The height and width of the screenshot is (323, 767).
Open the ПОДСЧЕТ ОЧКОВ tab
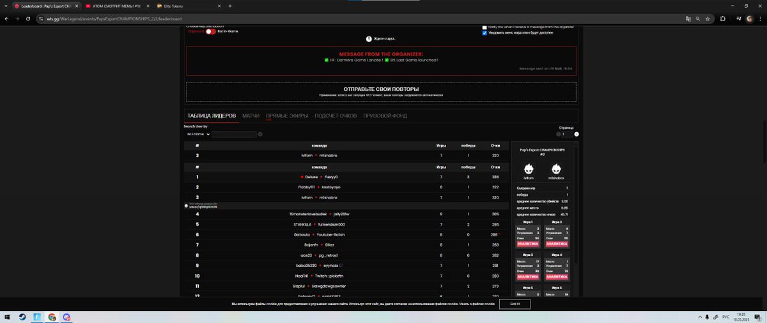click(x=336, y=116)
